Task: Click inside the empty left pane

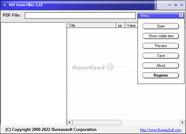Action: click(33, 74)
